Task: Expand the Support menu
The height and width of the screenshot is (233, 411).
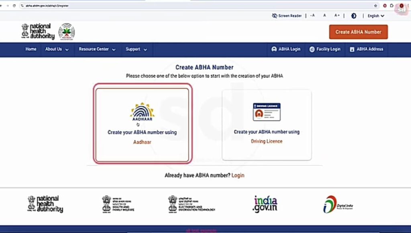Action: (136, 49)
